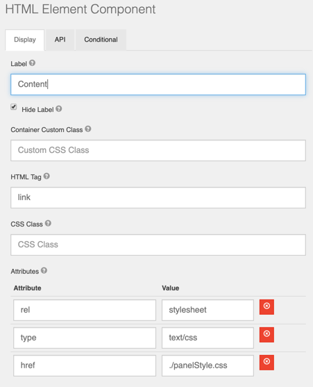Edit the stylesheet value field
This screenshot has height=387, width=313.
tap(208, 310)
